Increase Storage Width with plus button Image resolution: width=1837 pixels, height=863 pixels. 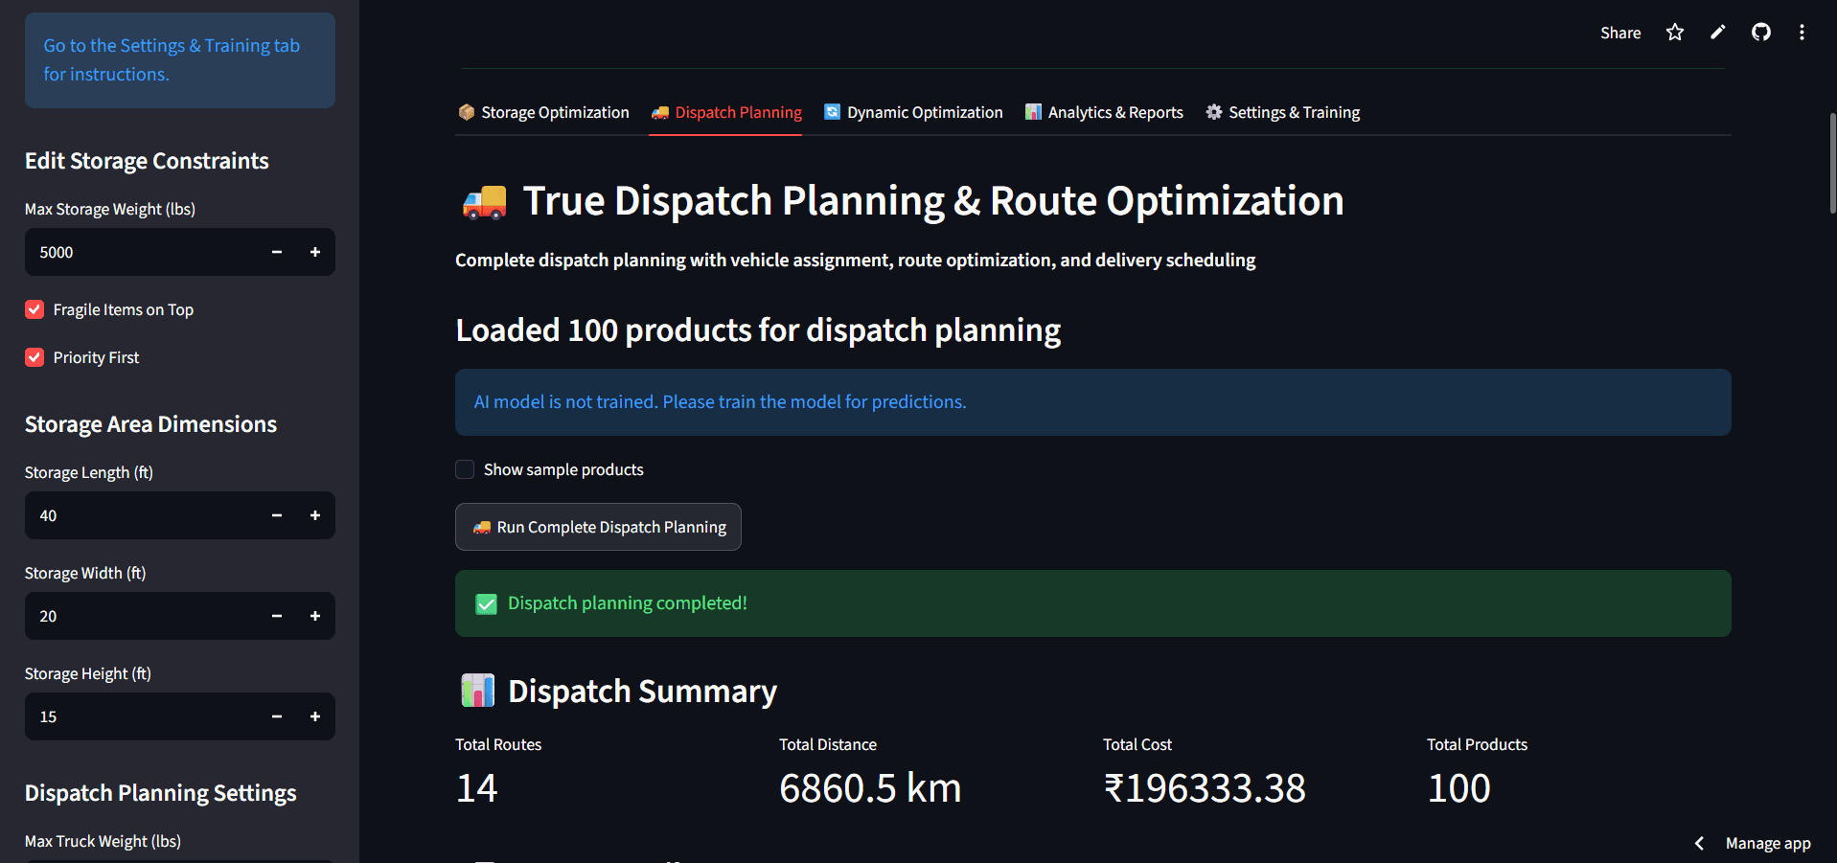pos(315,616)
